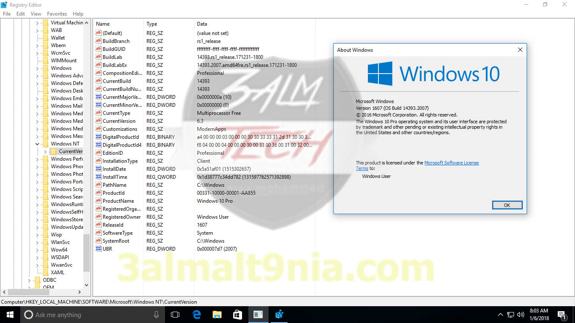This screenshot has height=323, width=575.
Task: Open Task View from taskbar
Action: (175, 315)
